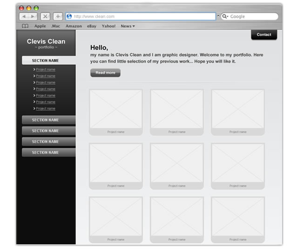Open the seventh Project name link
The height and width of the screenshot is (249, 298).
coord(46,108)
